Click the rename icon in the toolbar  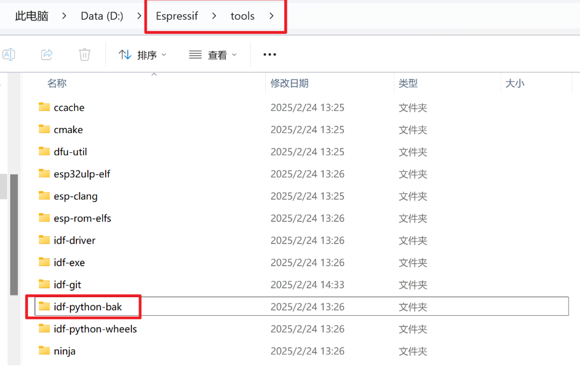click(9, 55)
